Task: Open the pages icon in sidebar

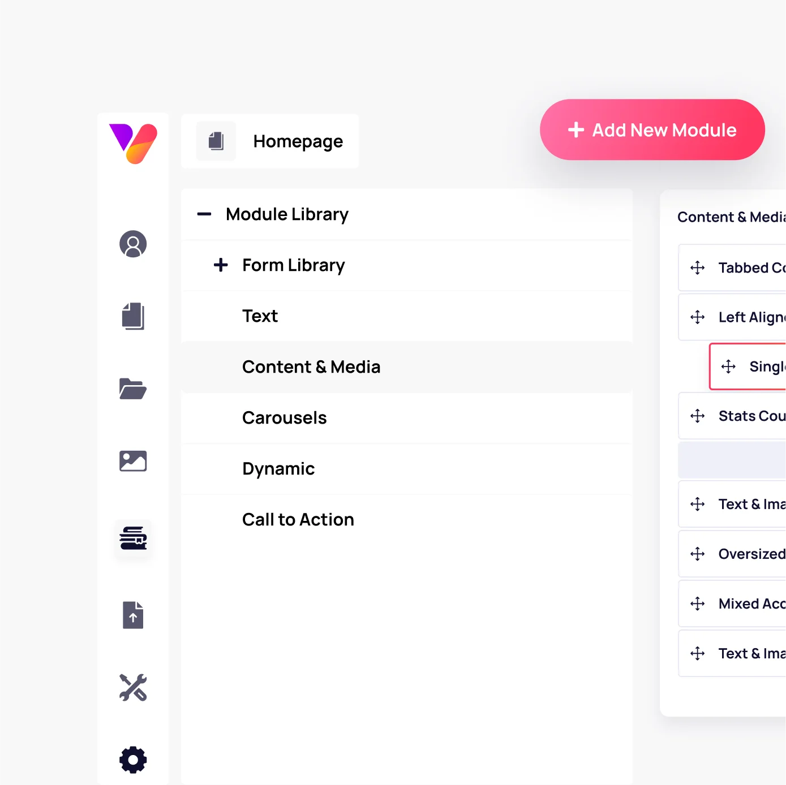Action: [x=133, y=316]
